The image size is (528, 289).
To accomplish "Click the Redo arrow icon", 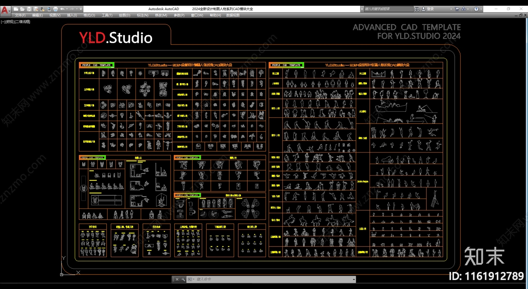I will pos(72,9).
